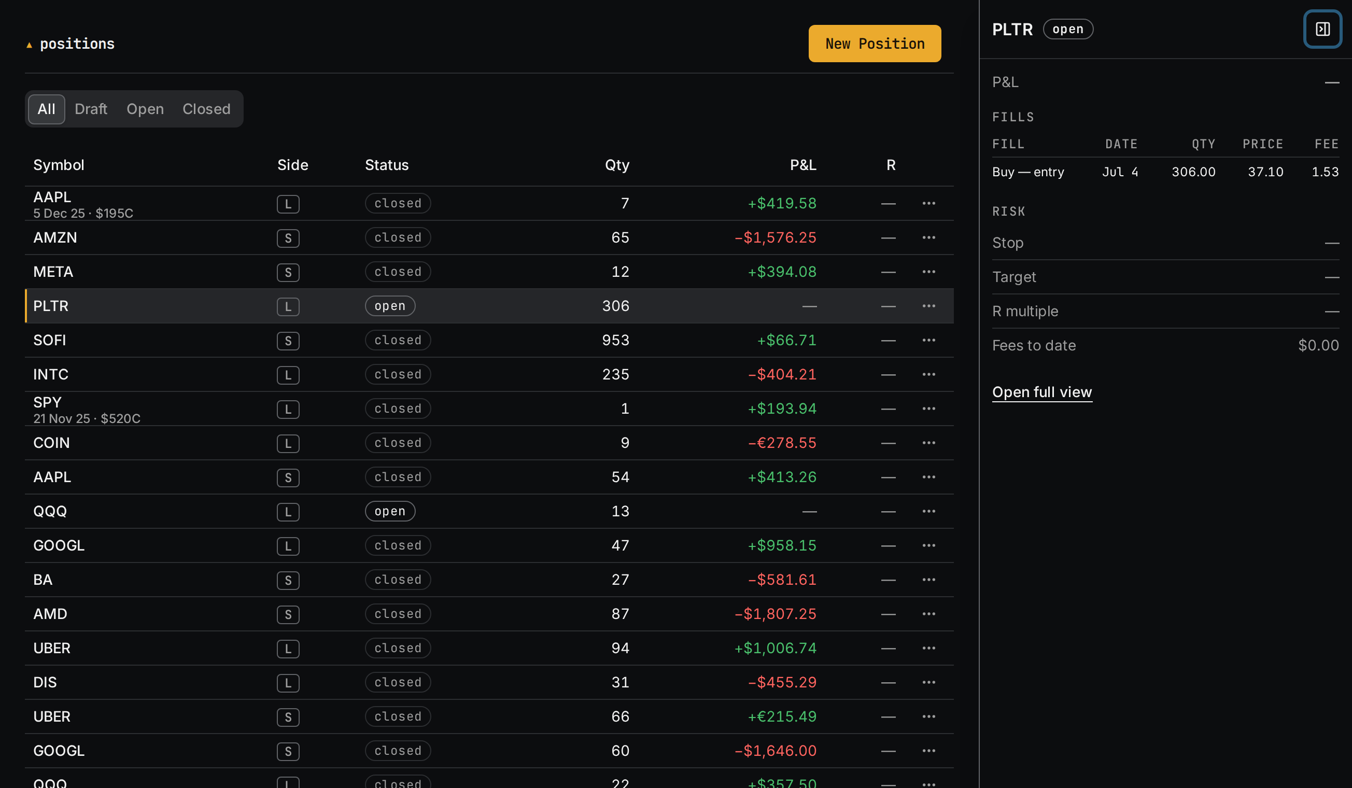Click the Stop risk row
Viewport: 1352px width, 788px height.
click(x=1165, y=243)
